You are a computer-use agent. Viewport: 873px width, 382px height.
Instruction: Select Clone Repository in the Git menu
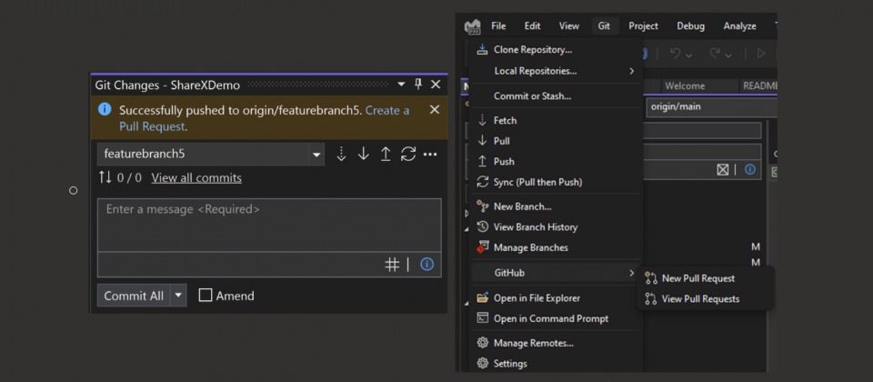[532, 50]
